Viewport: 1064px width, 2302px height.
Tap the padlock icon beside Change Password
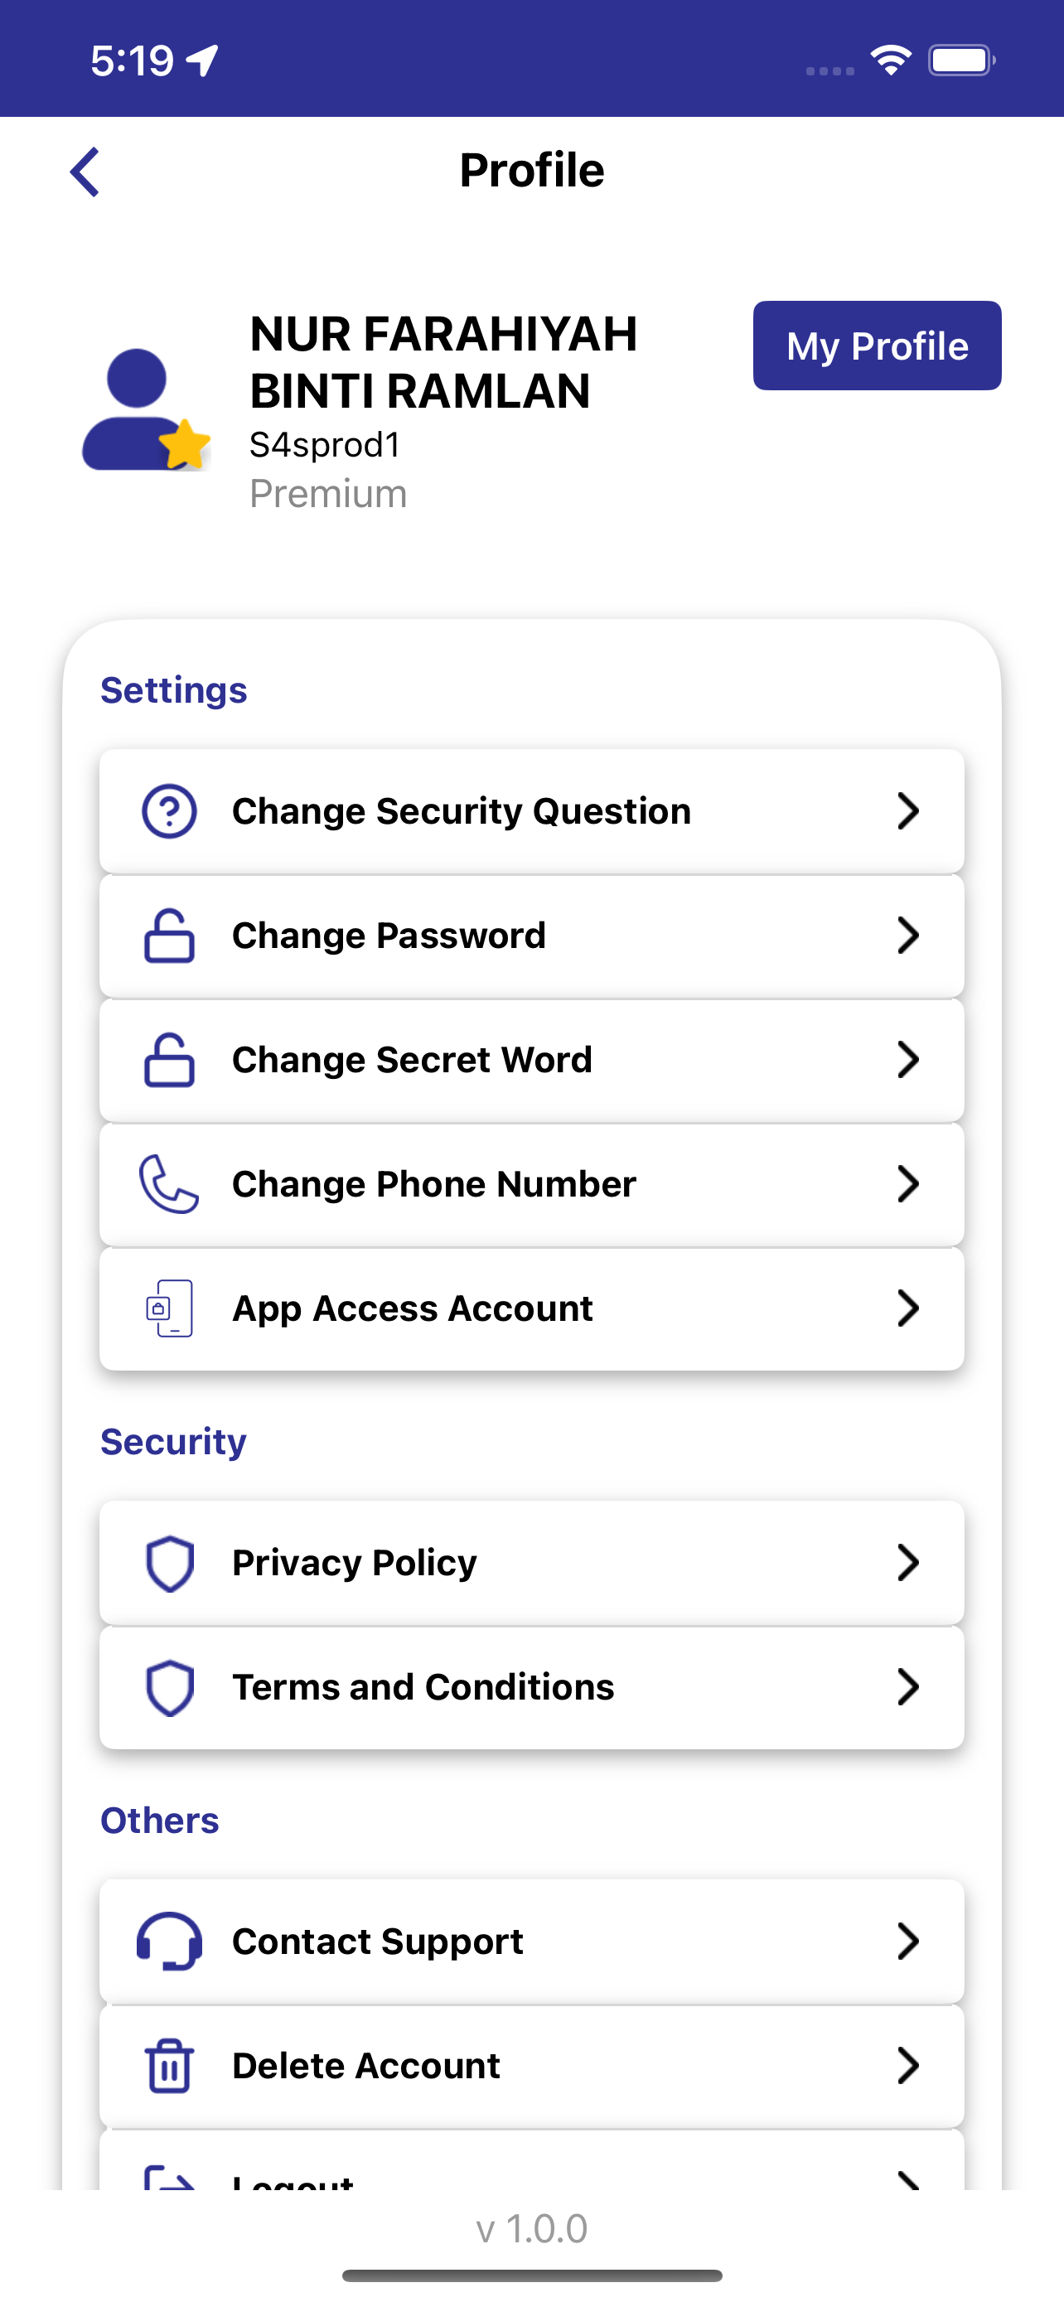coord(170,936)
